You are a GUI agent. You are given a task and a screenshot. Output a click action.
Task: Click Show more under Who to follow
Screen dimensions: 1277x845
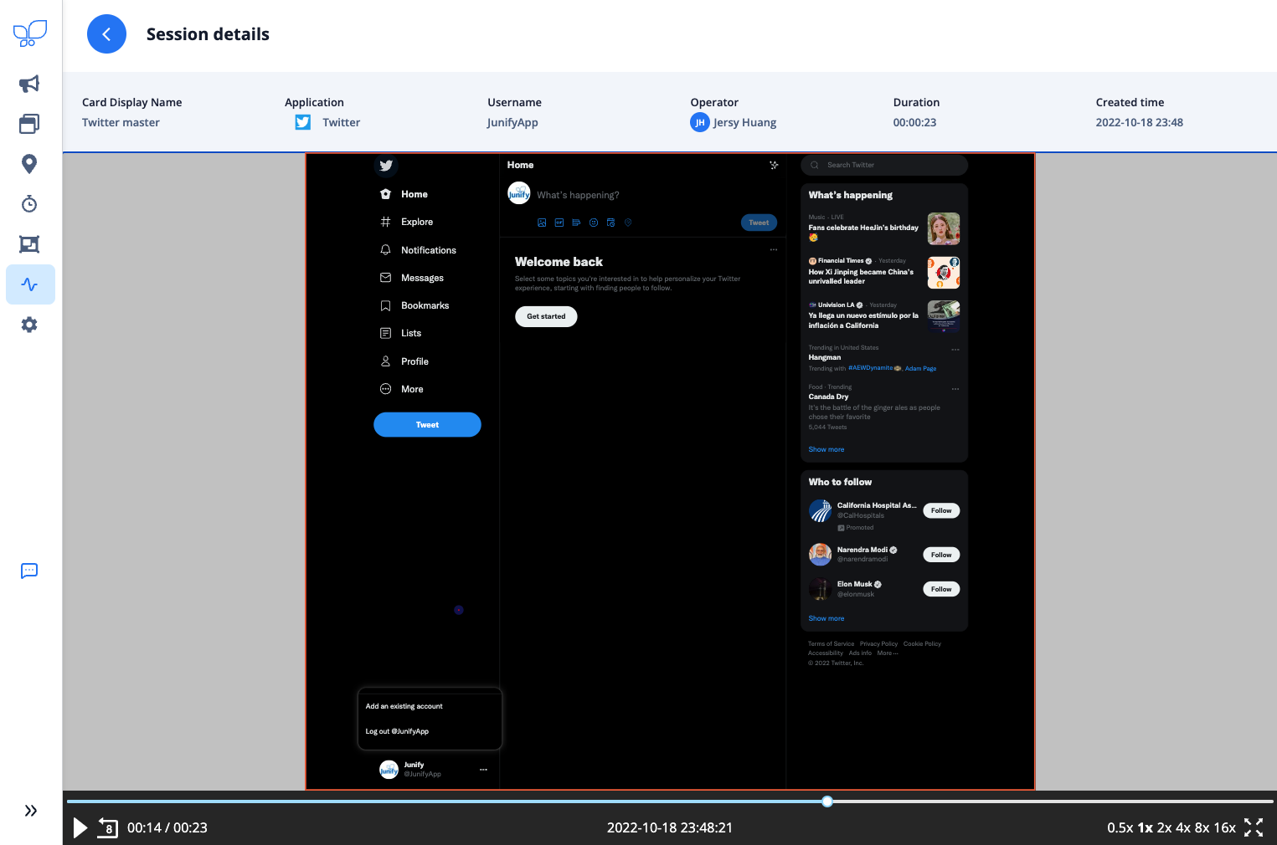826,618
